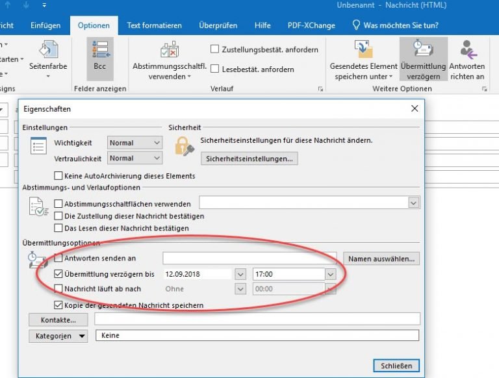Click the Übermittlungsoptionen clock mail icon

click(38, 260)
